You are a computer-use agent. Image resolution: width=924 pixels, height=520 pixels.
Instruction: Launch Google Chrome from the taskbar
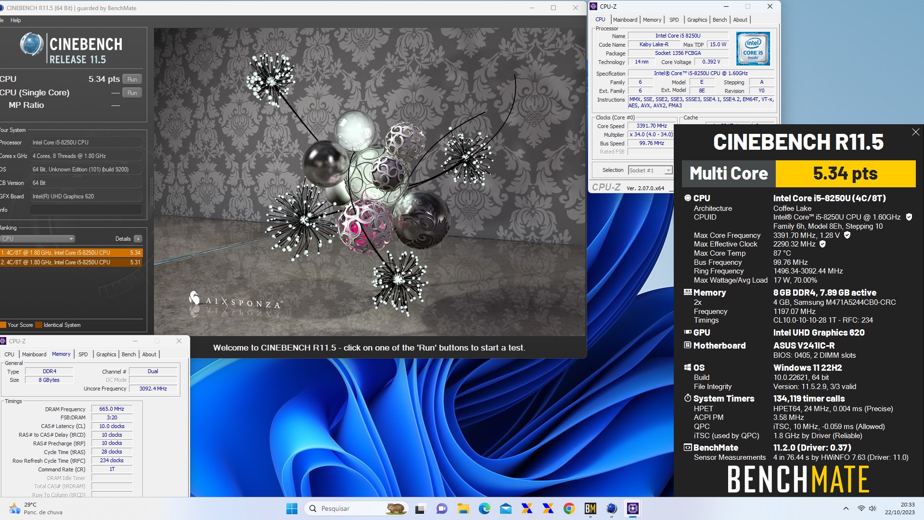tap(569, 508)
